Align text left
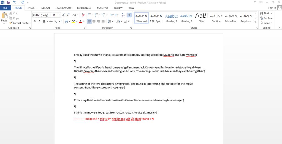 click(x=89, y=21)
